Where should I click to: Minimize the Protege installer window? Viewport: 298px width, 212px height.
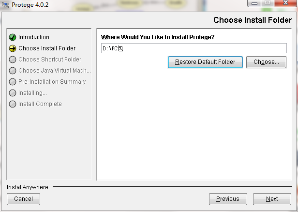[x=253, y=4]
